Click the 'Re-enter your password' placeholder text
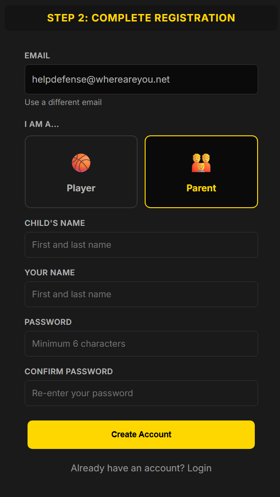 tap(82, 393)
